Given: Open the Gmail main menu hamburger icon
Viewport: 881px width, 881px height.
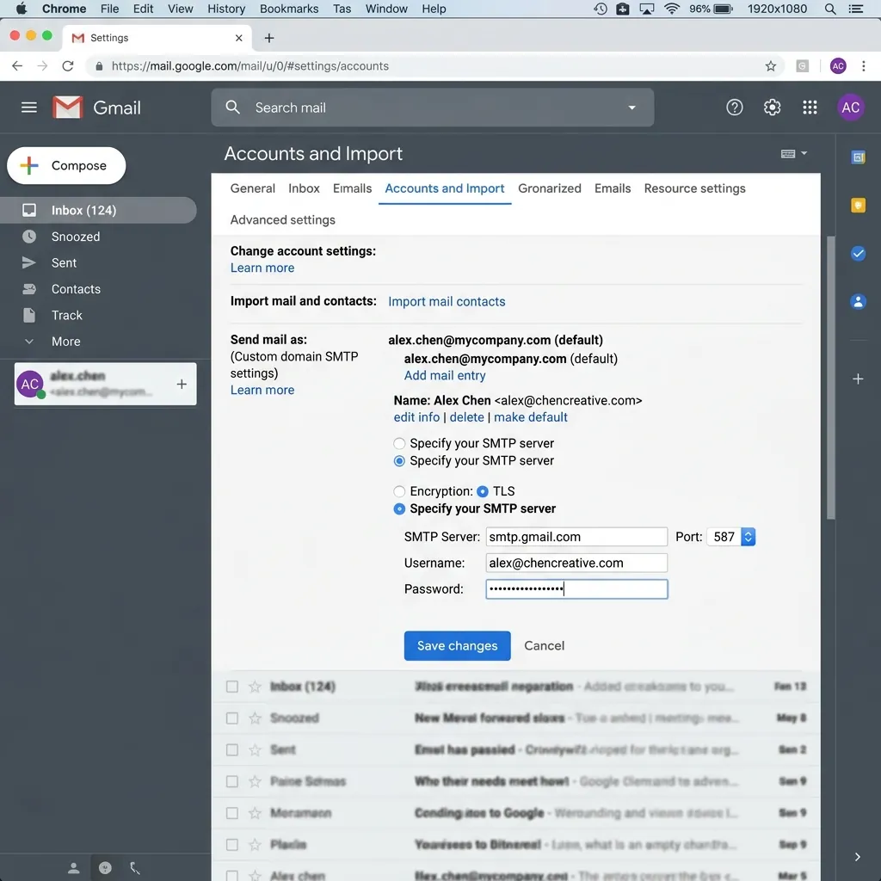Looking at the screenshot, I should pyautogui.click(x=29, y=107).
